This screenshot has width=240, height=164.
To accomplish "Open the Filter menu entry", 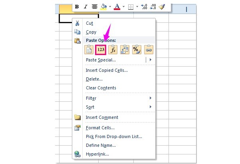I will pyautogui.click(x=91, y=98).
